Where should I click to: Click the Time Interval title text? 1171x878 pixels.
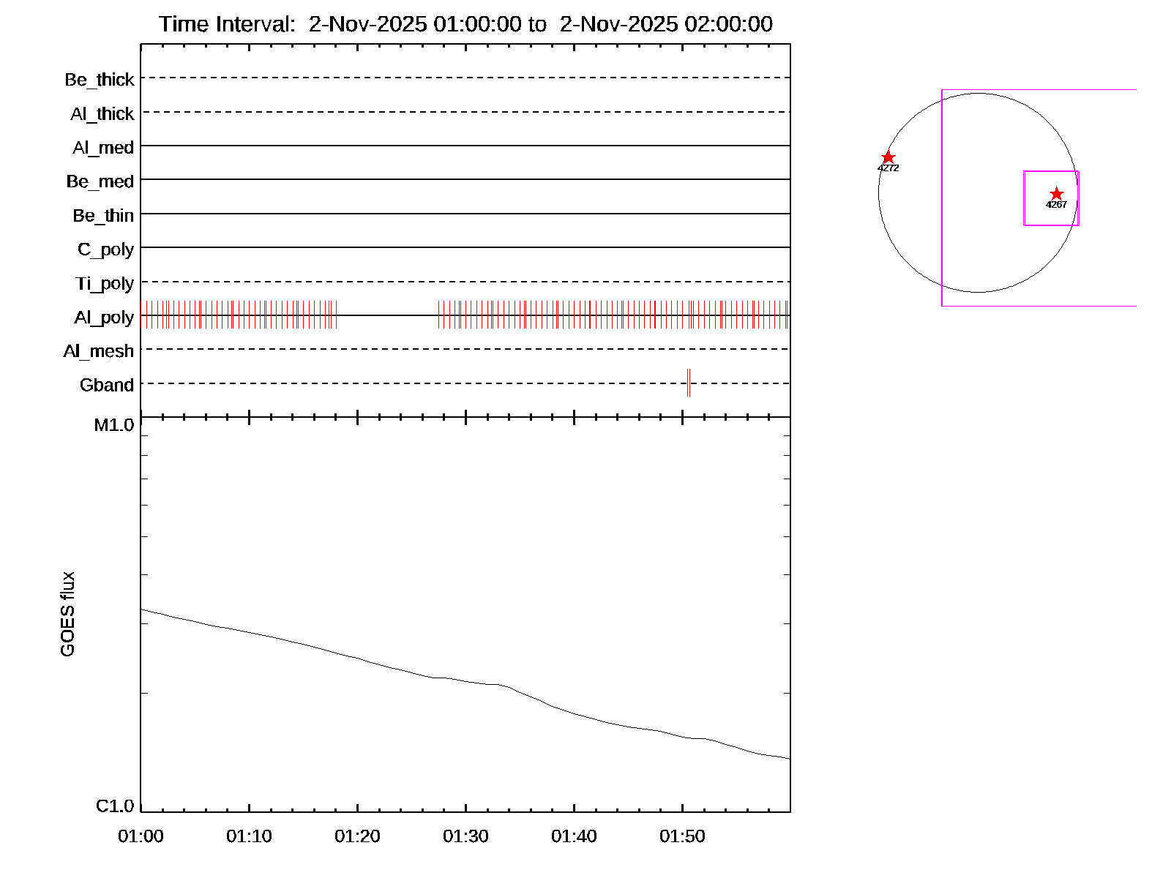pos(466,24)
